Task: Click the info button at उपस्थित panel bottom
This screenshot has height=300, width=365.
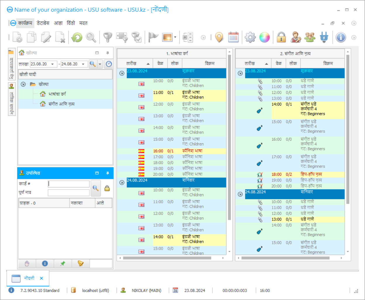Action: coord(45,263)
